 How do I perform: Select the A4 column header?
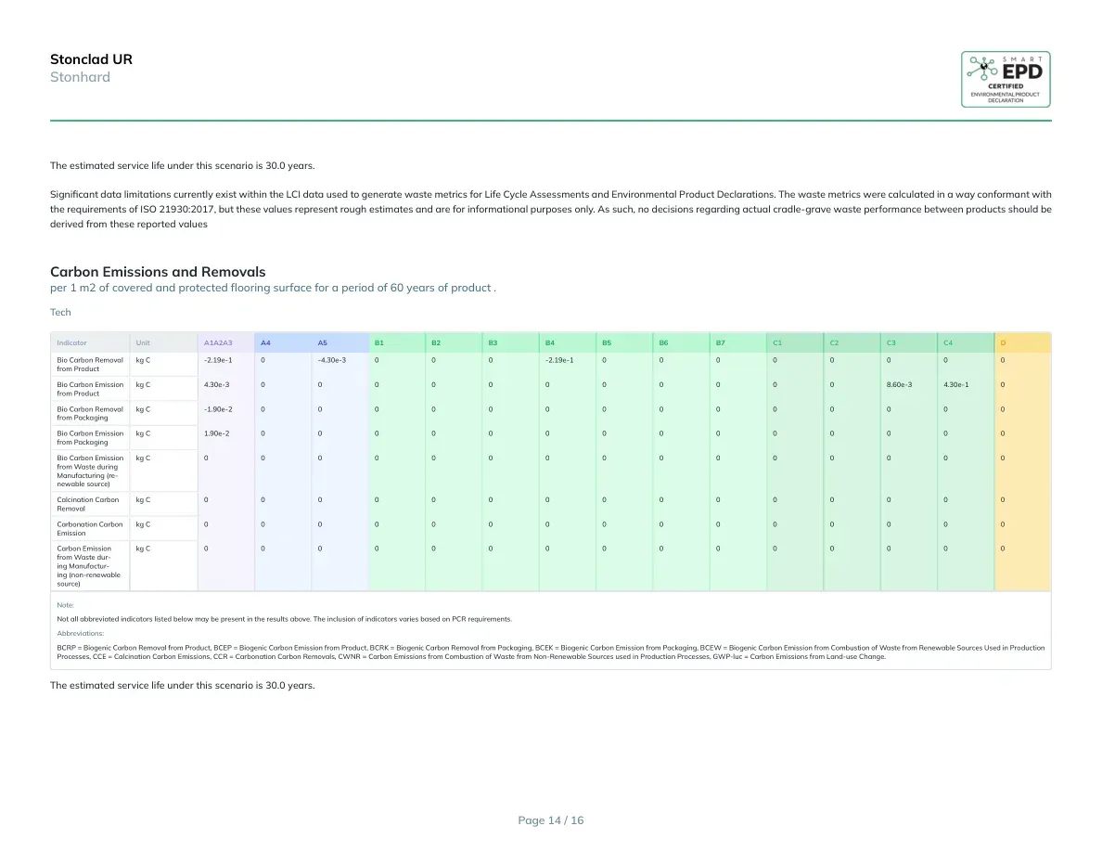265,343
